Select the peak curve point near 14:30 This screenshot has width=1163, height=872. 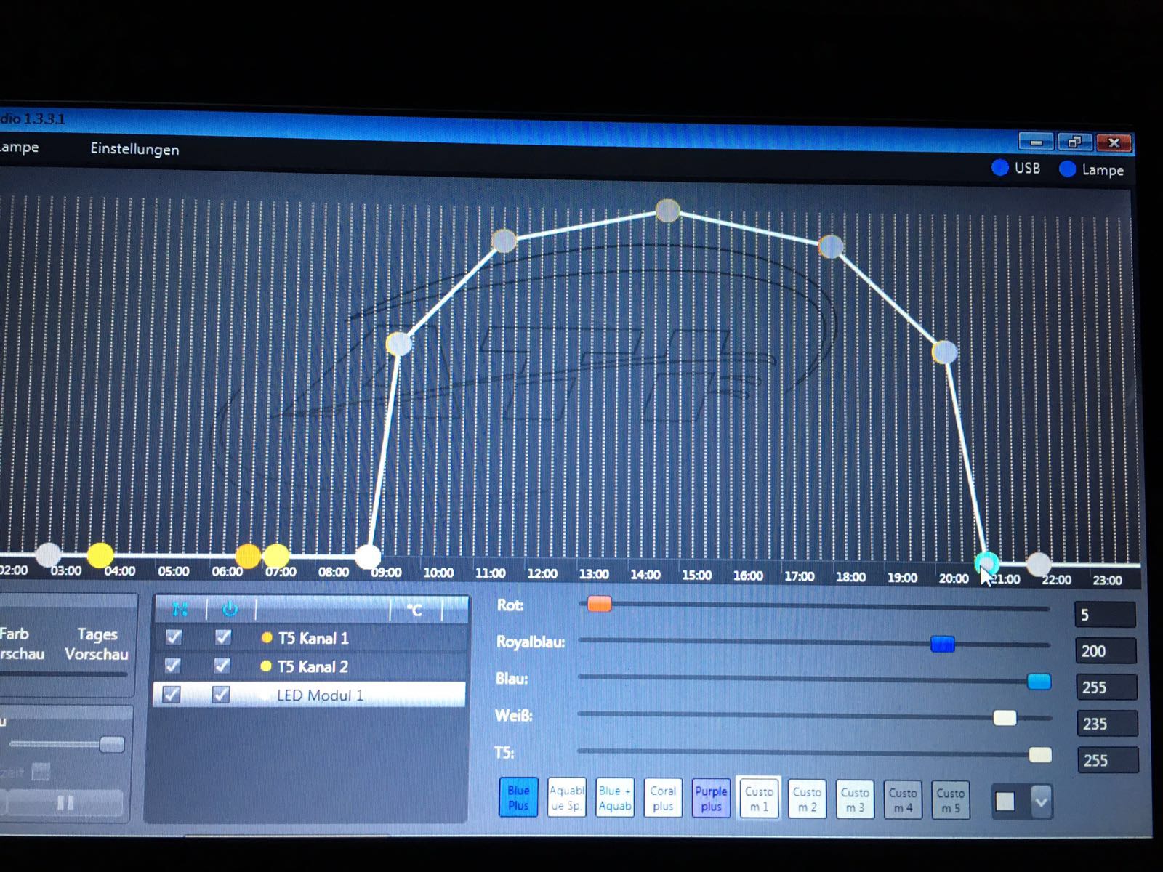[667, 211]
